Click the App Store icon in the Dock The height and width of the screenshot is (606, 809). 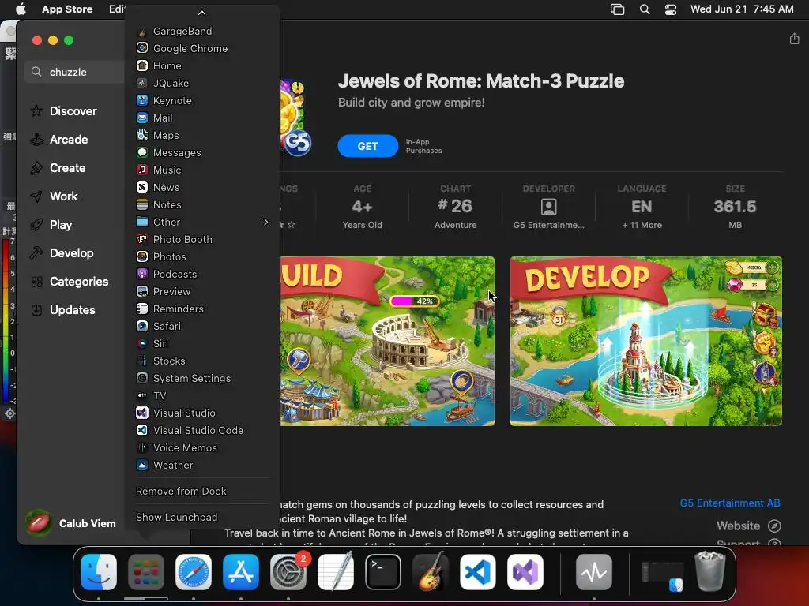click(x=241, y=571)
